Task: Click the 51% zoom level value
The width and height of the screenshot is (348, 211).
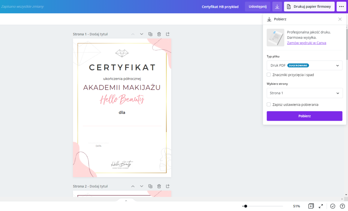Action: pos(296,206)
